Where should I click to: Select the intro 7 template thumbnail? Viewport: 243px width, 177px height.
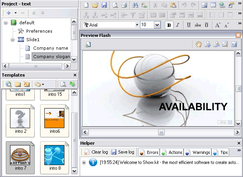click(20, 158)
